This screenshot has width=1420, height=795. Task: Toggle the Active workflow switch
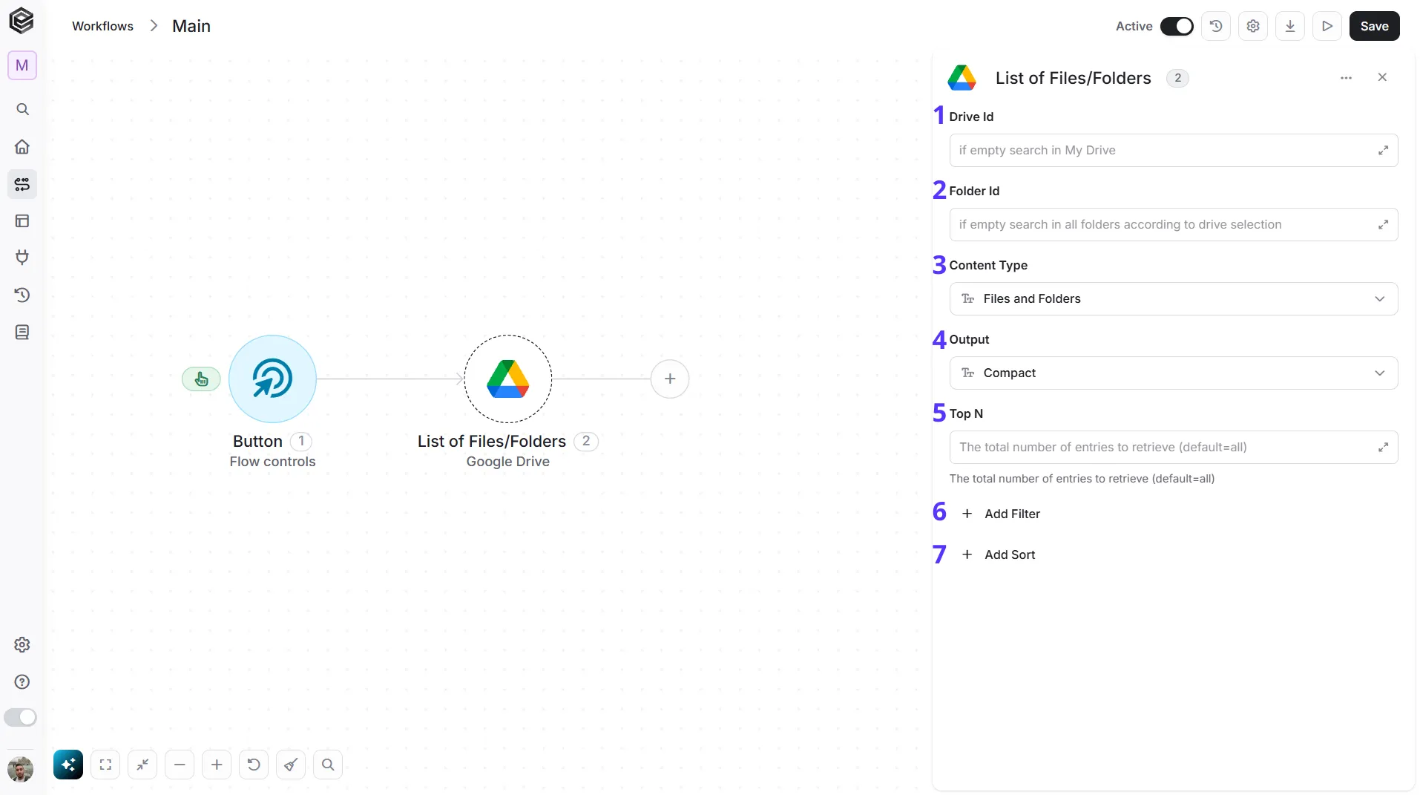[x=1177, y=26]
